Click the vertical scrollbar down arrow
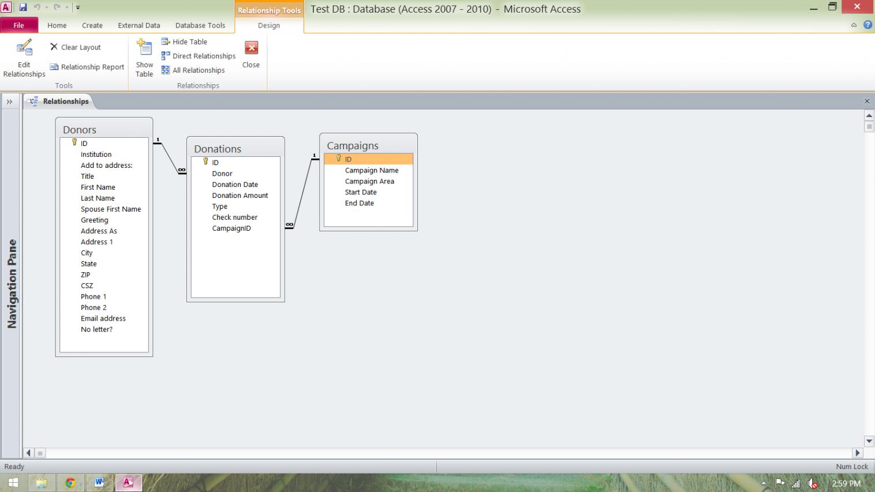Viewport: 875px width, 492px height. (x=869, y=441)
